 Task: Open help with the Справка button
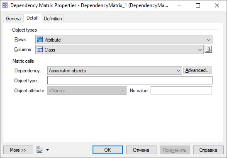(208, 150)
